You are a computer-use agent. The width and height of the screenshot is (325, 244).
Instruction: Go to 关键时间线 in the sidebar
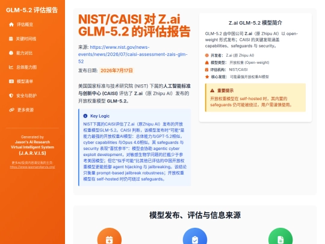[32, 39]
